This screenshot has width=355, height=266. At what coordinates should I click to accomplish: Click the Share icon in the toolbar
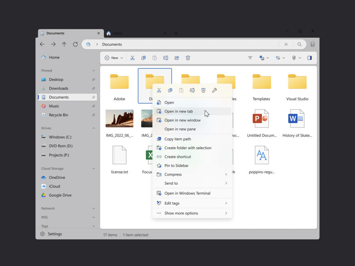177,58
